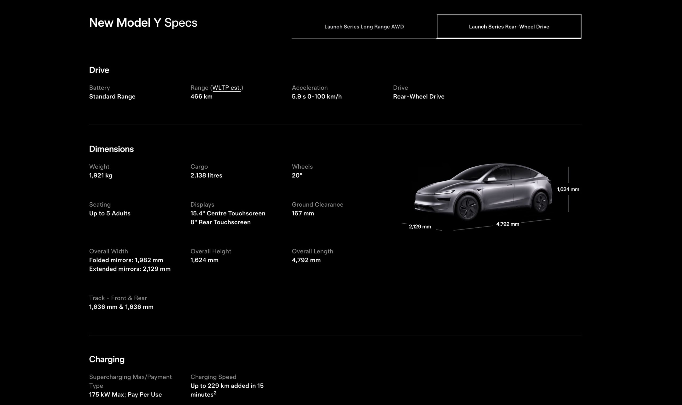Click the Standard Range battery value

click(x=112, y=97)
